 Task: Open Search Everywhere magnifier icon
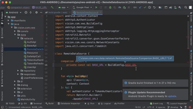[x=186, y=7]
